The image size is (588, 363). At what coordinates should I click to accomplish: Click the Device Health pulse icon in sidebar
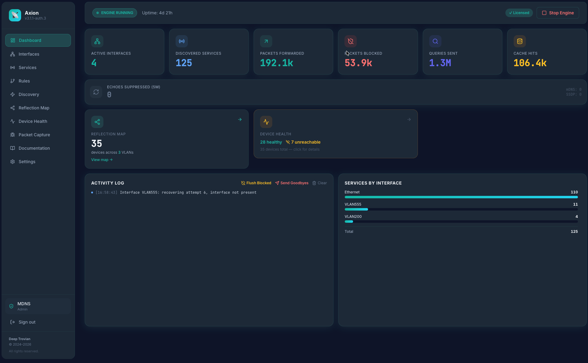coord(13,121)
